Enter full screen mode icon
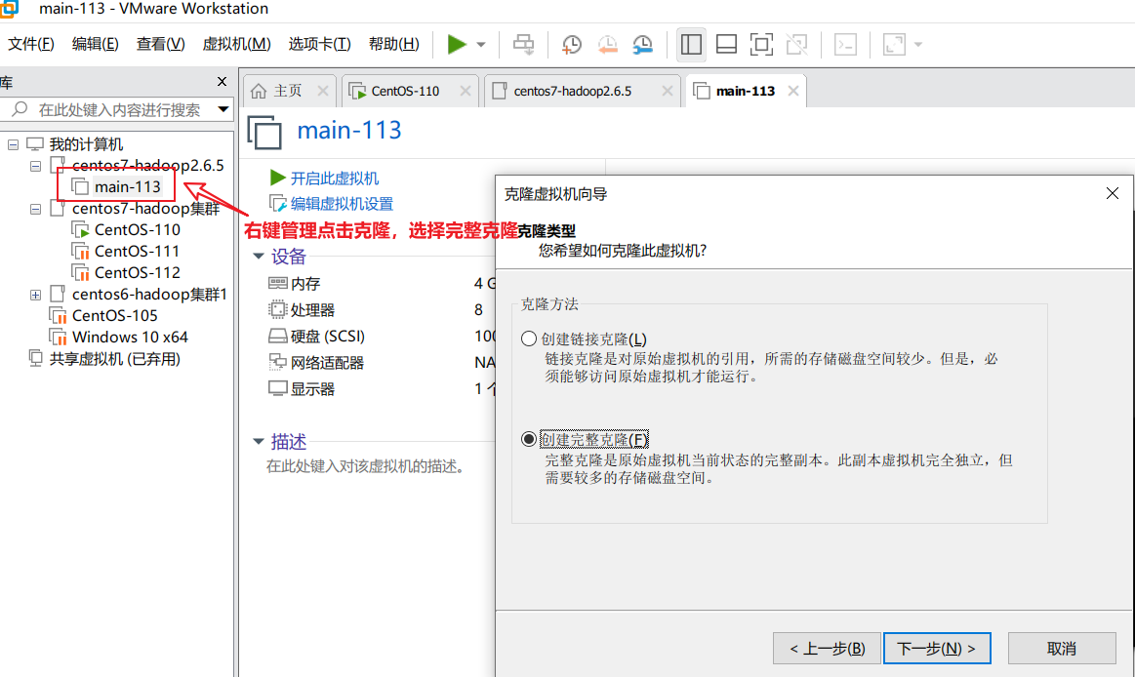The height and width of the screenshot is (677, 1135). (761, 45)
